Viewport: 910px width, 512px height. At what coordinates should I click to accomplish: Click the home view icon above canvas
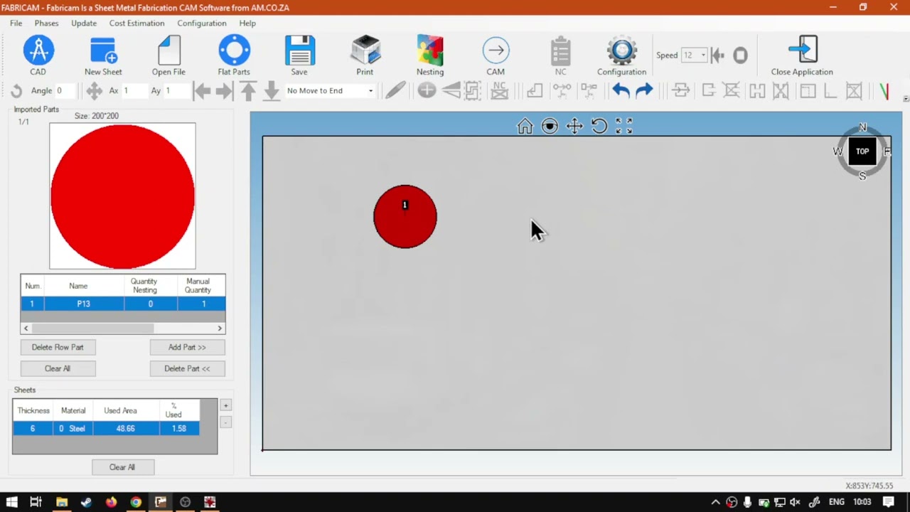click(x=525, y=126)
